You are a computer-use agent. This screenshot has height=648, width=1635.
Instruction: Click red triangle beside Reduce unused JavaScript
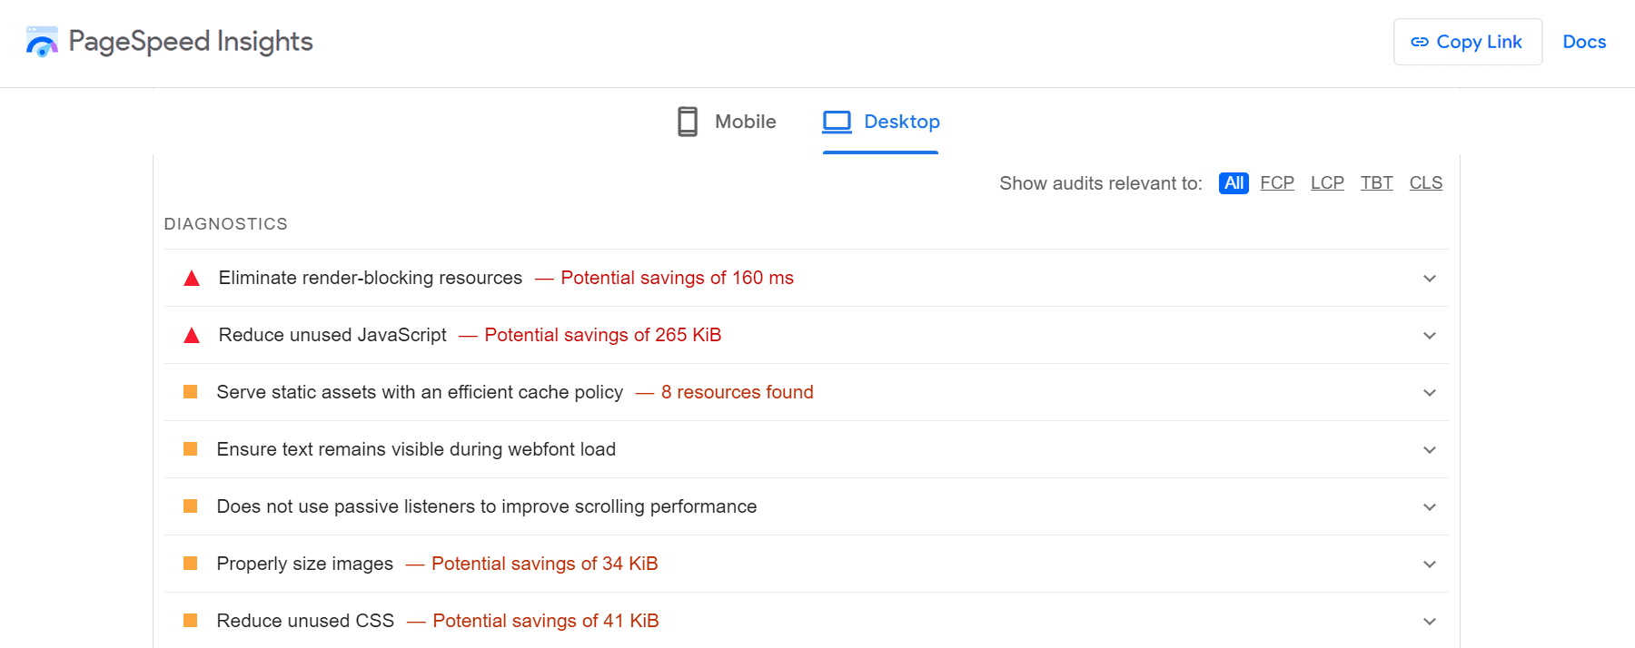click(192, 335)
